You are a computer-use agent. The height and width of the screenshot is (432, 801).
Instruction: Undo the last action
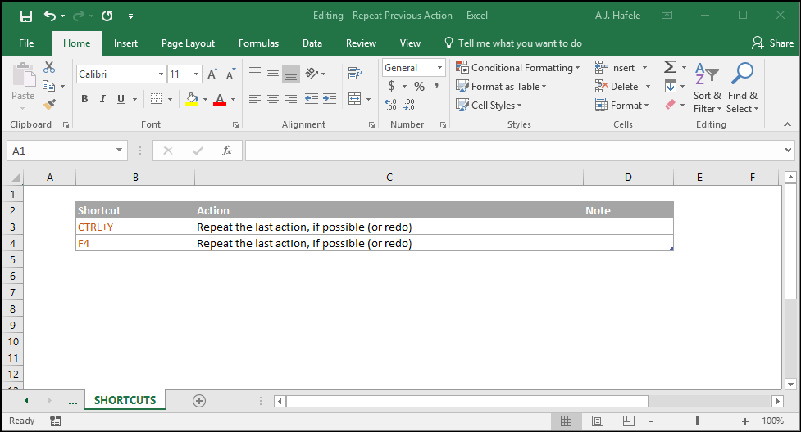click(49, 16)
